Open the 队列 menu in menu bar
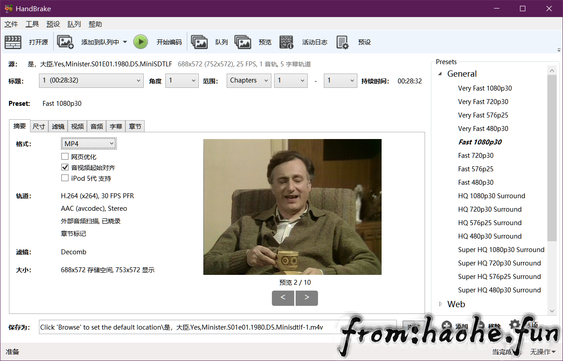Viewport: 563px width, 361px height. coord(74,24)
